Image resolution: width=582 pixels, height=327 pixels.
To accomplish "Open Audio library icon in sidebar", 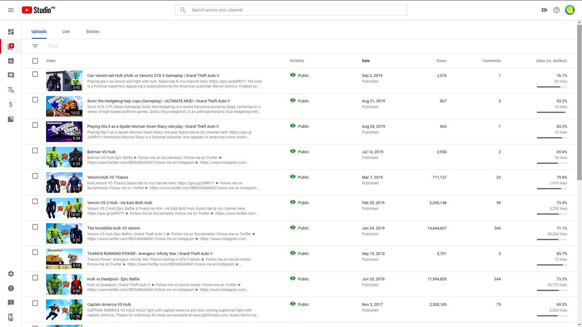I will [x=11, y=119].
